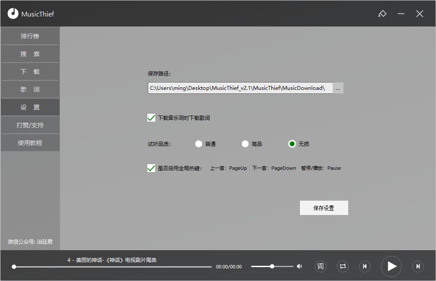Image resolution: width=436 pixels, height=281 pixels.
Task: Click the 下一首: PageDown hotkey text
Action: pos(274,168)
